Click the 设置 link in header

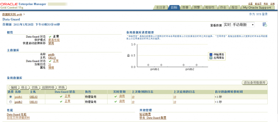coord(250,4)
